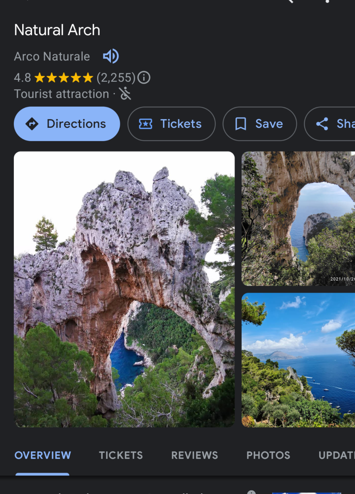Screen dimensions: 355x494
Task: Tap the Natural Arch title heading
Action: (57, 30)
